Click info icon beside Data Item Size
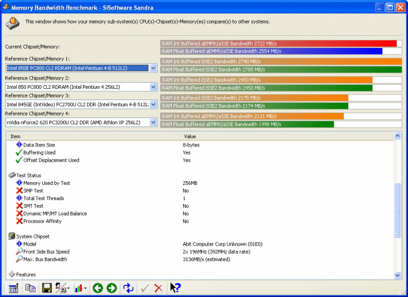 (x=19, y=144)
